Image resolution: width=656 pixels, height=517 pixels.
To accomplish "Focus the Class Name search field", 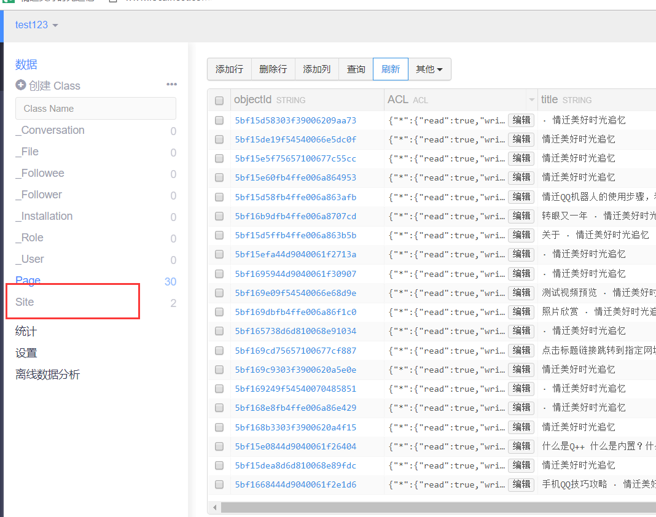I will pos(96,108).
